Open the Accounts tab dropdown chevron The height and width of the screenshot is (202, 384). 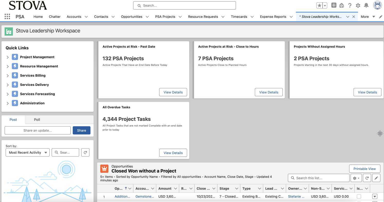coord(86,17)
